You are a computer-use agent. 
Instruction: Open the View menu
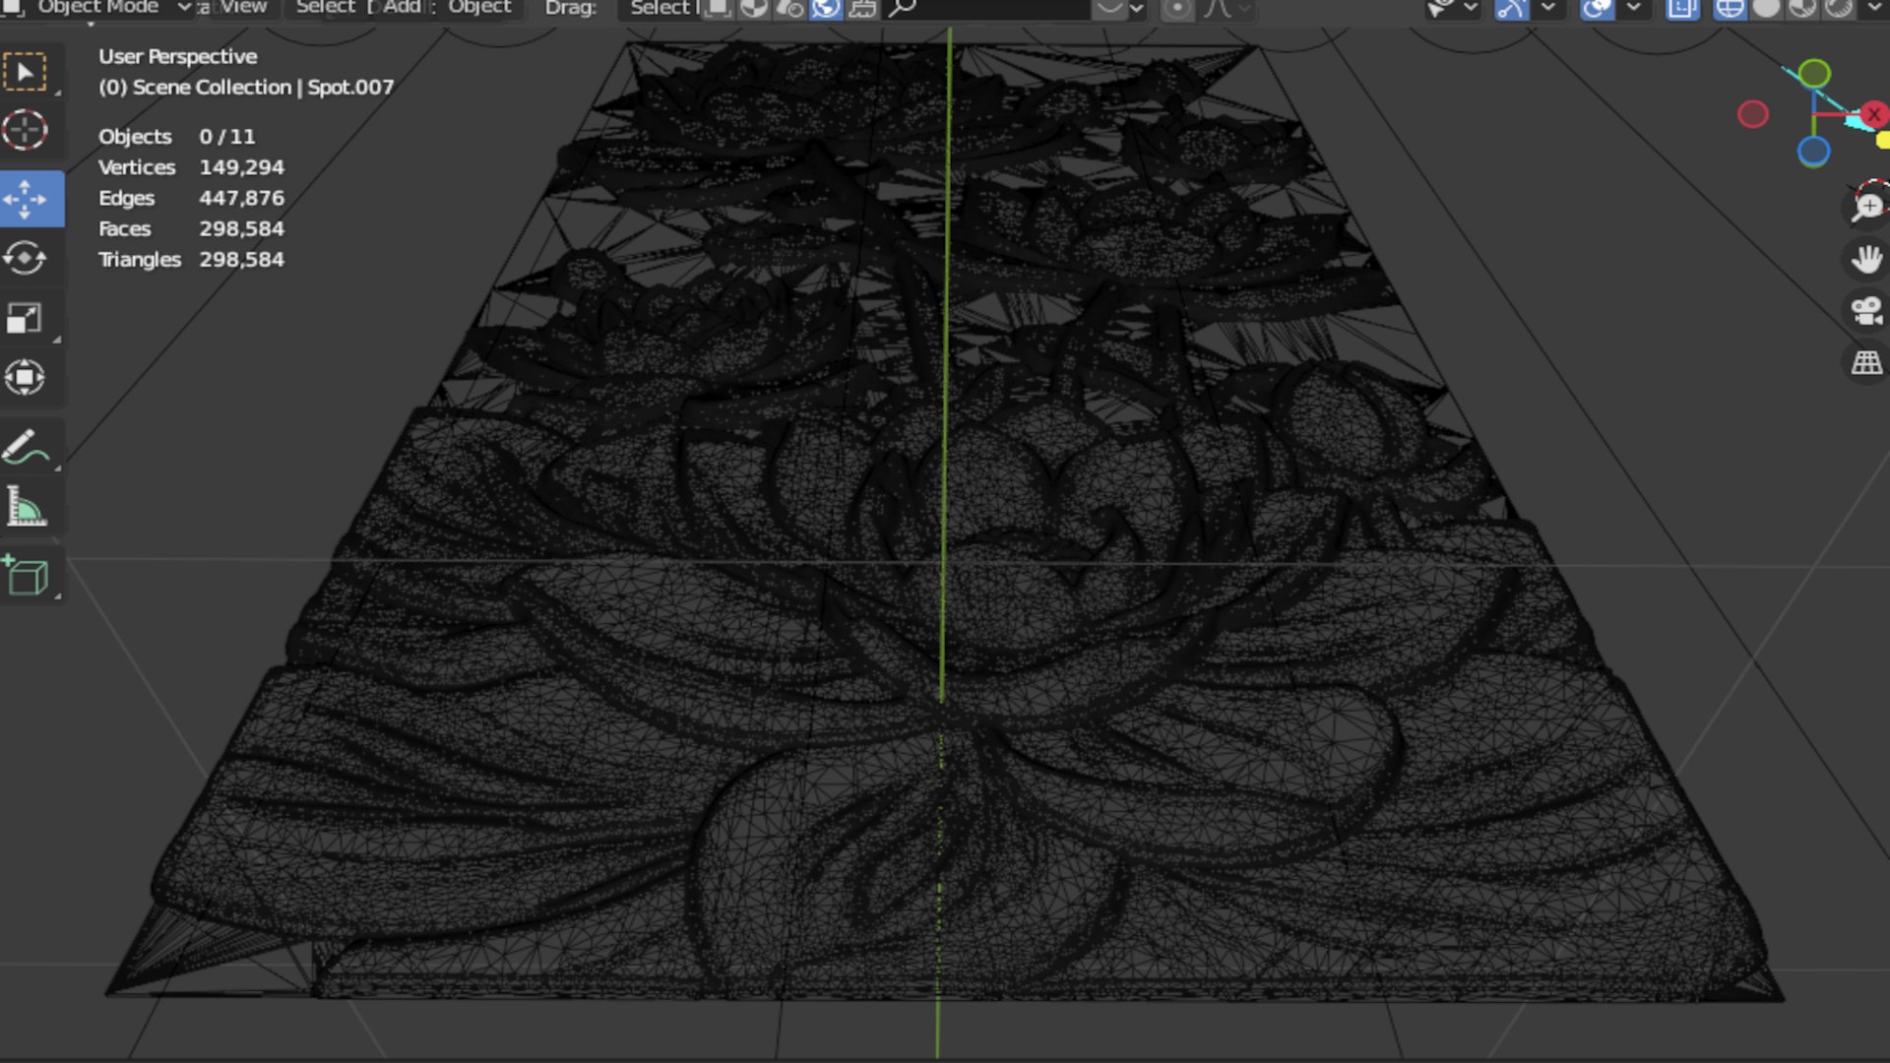coord(243,8)
